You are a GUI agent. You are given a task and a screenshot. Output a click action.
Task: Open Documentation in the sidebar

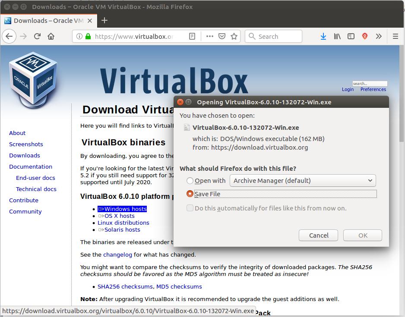tap(31, 166)
